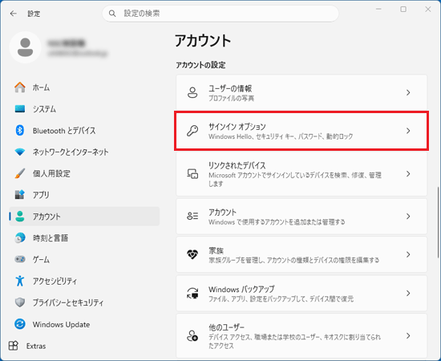Go to Bluetooth とデバイス
Screen dimensions: 441x361
pyautogui.click(x=64, y=131)
